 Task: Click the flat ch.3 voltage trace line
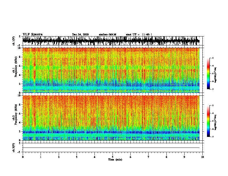click(111, 148)
